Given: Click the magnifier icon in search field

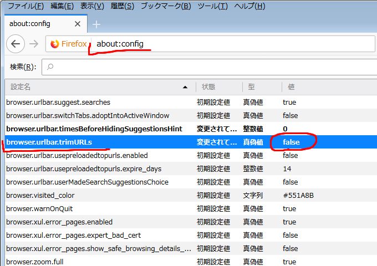Looking at the screenshot, I should (x=50, y=67).
